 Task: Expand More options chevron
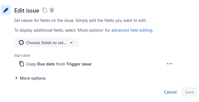click(16, 78)
